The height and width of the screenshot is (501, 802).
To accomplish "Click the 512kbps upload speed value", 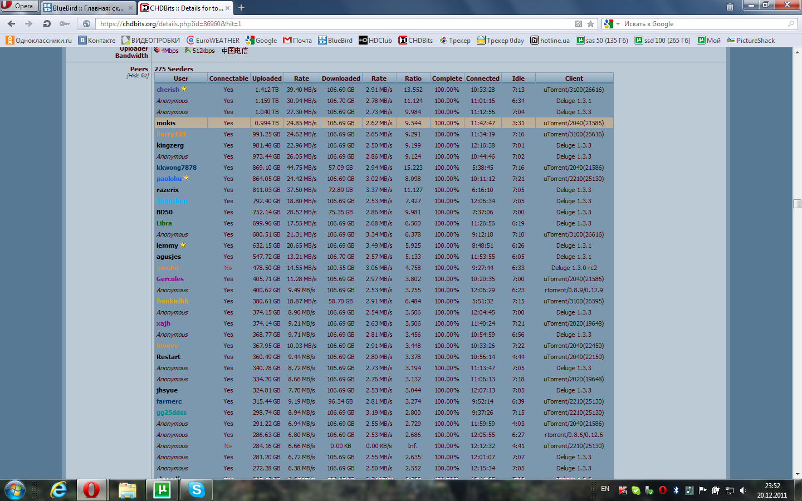I will [203, 51].
